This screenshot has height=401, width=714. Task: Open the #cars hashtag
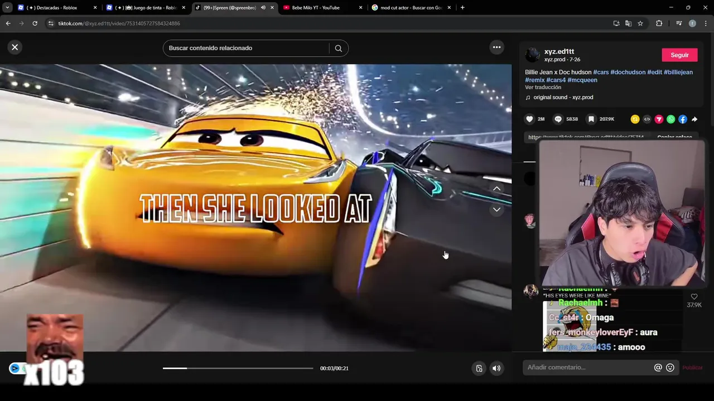601,72
